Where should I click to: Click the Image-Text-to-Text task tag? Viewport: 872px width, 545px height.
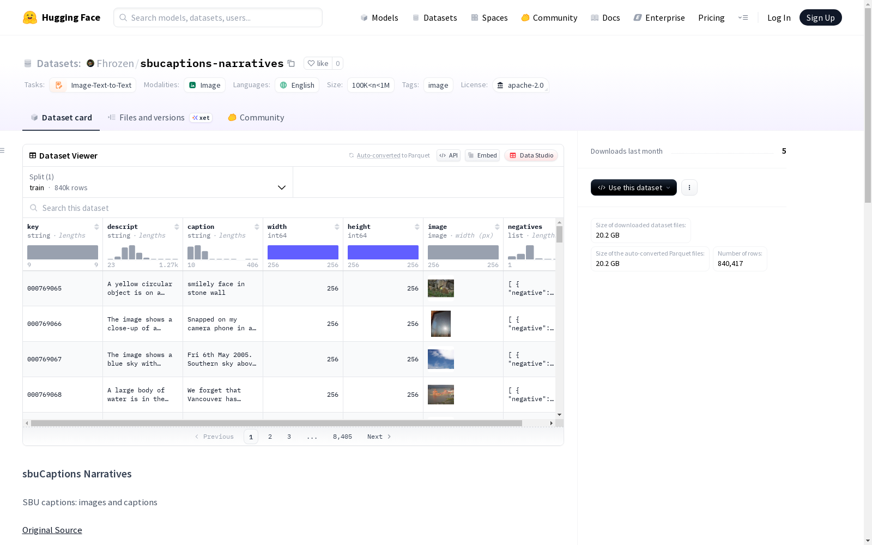click(x=93, y=85)
